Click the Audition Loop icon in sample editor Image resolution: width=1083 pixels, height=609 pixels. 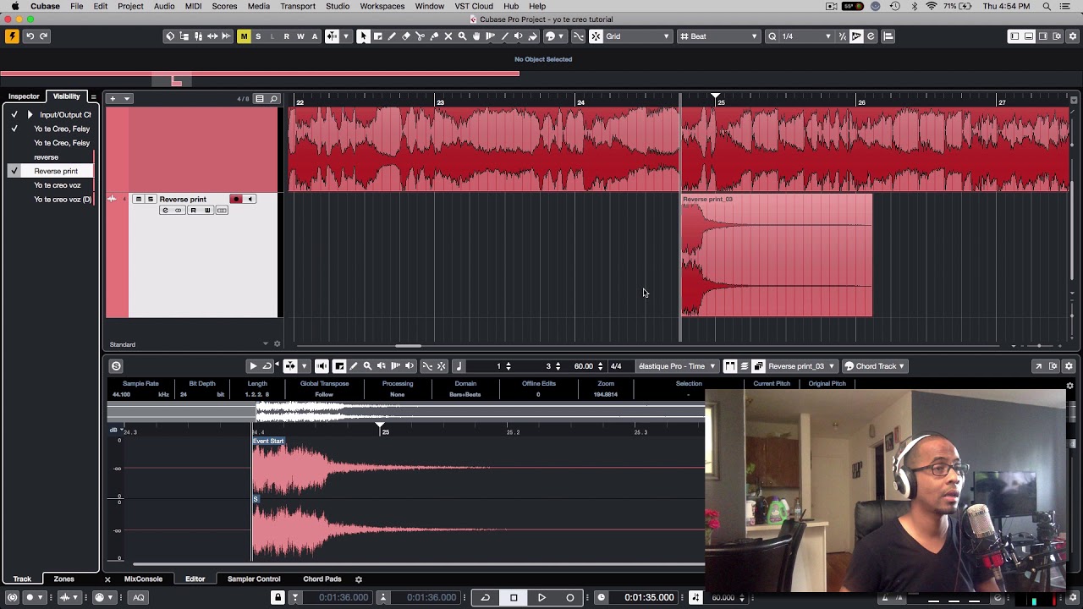267,366
